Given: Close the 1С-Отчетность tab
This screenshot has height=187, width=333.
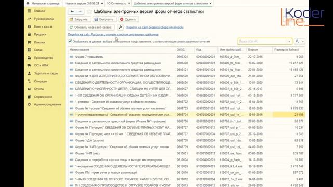Looking at the screenshot, I should tap(129, 4).
